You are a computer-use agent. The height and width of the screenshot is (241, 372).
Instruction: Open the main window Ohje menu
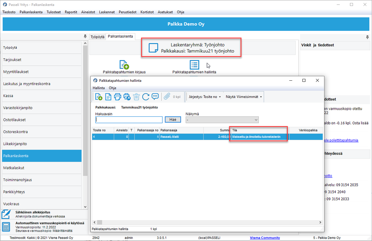pos(181,12)
